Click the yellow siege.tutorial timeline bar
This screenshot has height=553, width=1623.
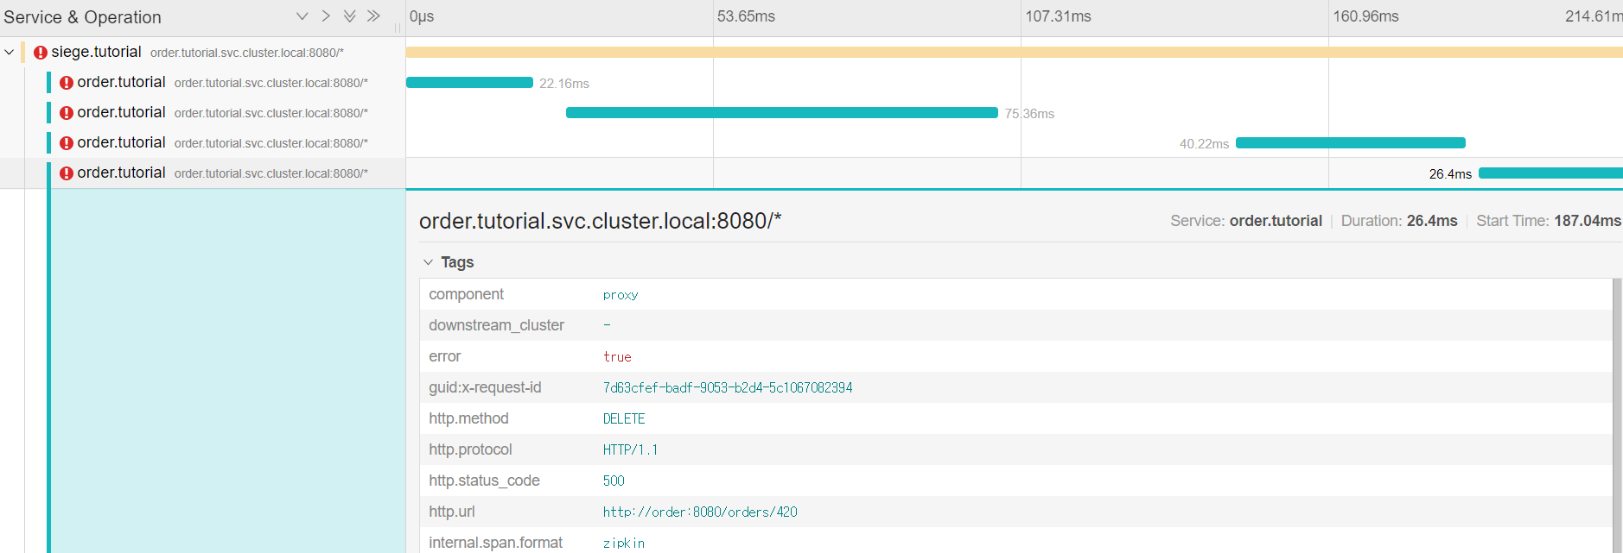(1014, 53)
